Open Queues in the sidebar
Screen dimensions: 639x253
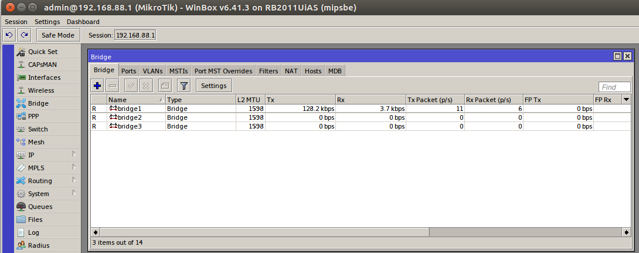click(x=40, y=207)
